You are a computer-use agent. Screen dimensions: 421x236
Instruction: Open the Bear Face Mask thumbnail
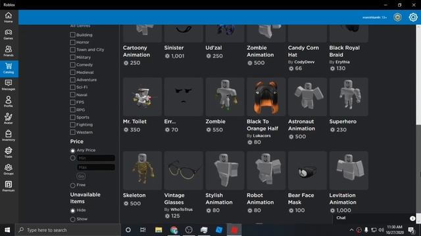(307, 170)
